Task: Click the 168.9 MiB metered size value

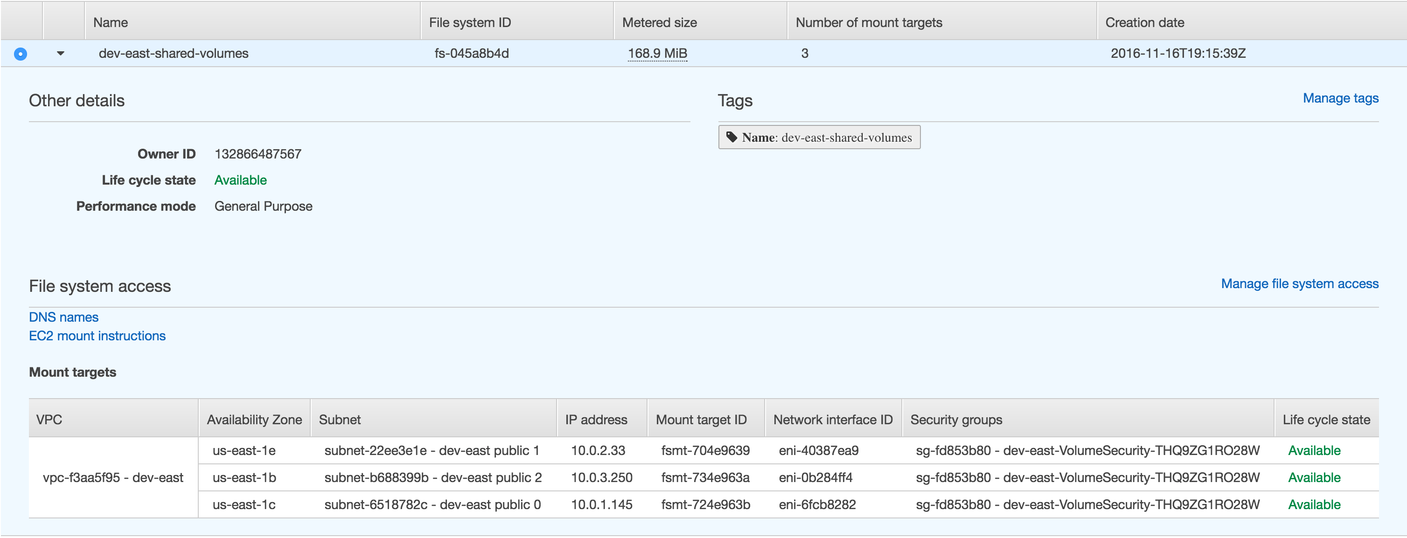Action: pyautogui.click(x=657, y=54)
